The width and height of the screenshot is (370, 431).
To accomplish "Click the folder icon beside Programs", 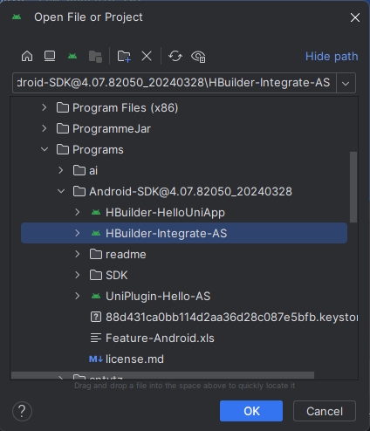I will tap(63, 149).
